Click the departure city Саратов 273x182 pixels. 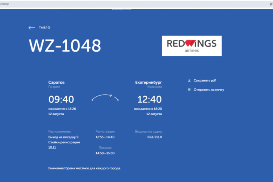click(56, 82)
